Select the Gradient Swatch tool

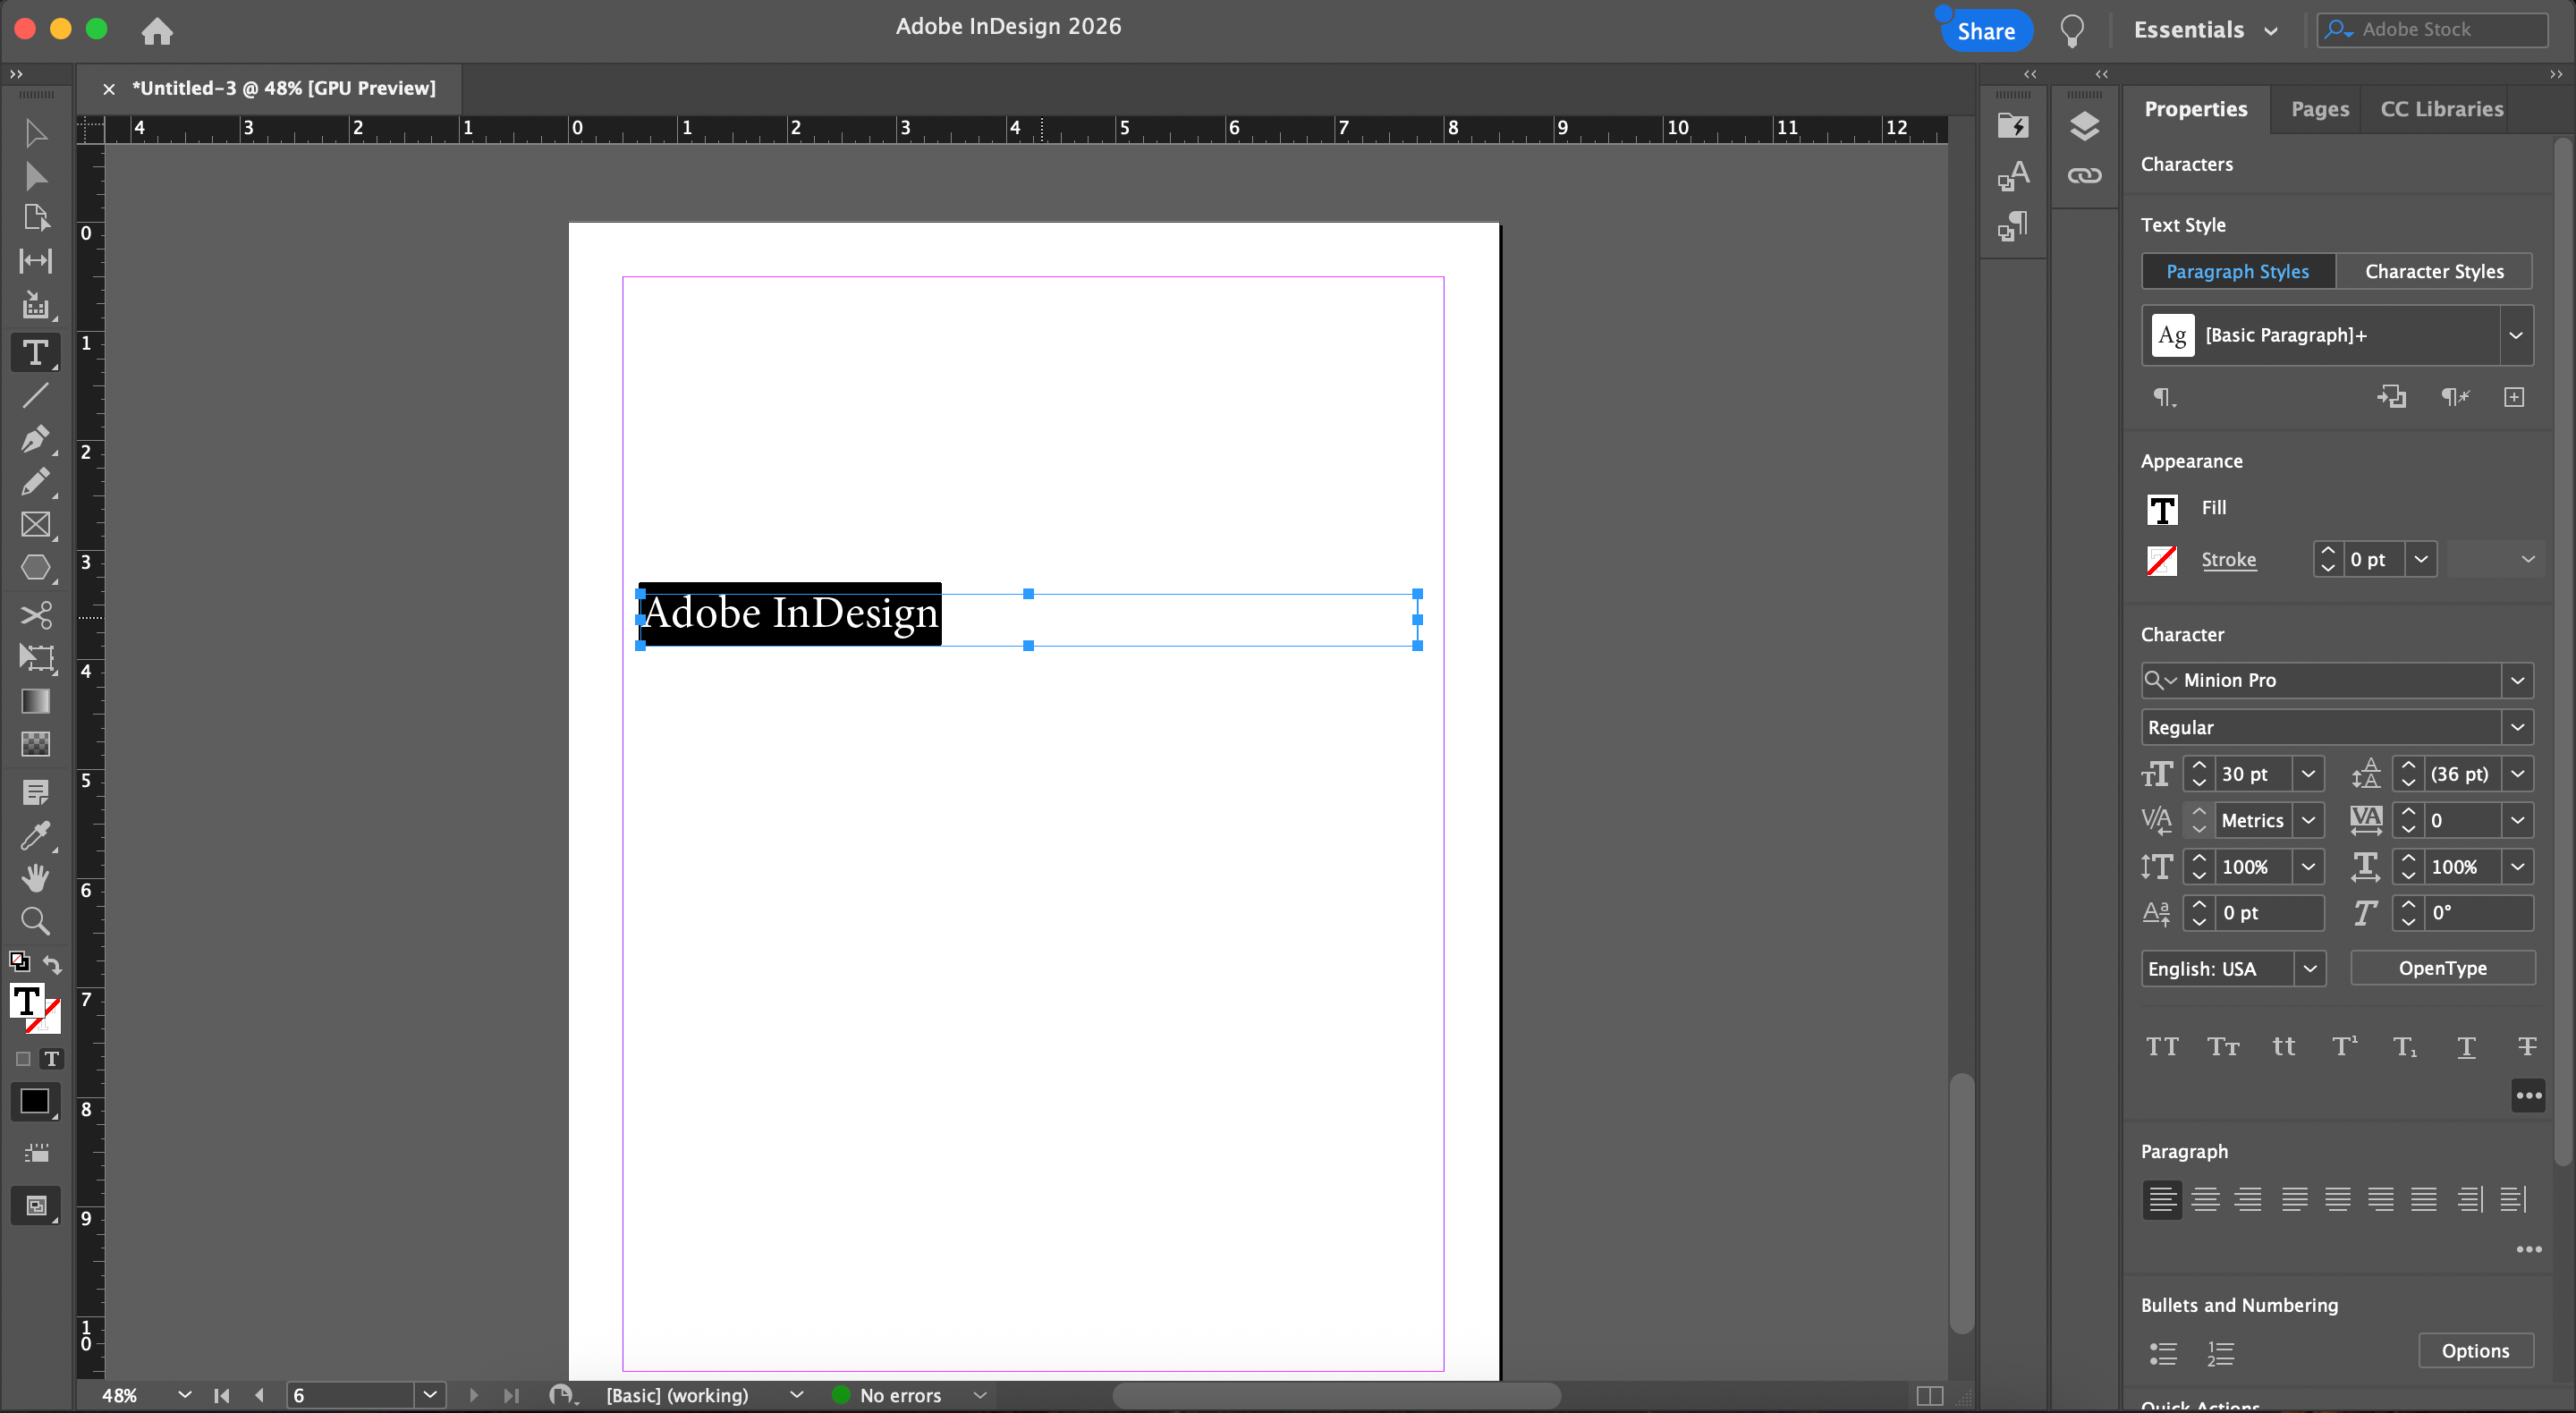point(35,701)
